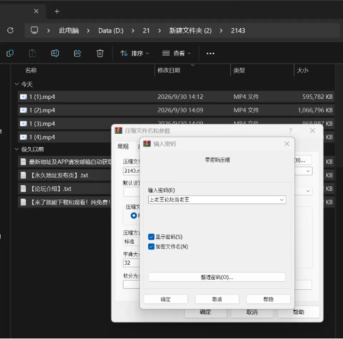This screenshot has width=343, height=339.
Task: Select the archive format radio button
Action: [x=134, y=216]
